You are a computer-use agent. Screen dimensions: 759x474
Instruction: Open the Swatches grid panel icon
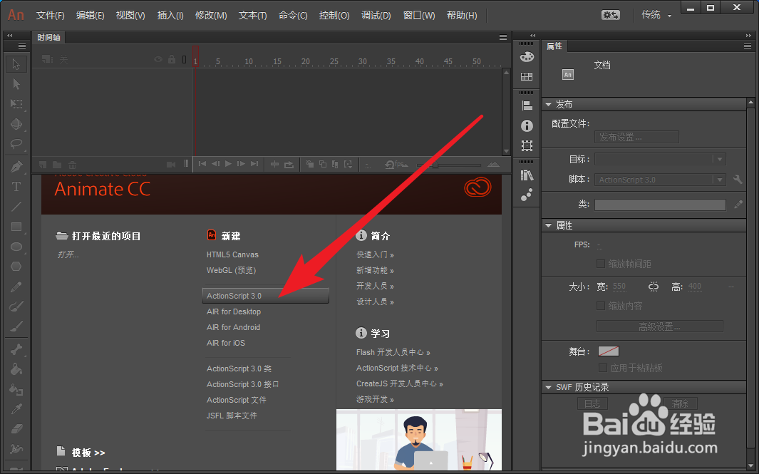point(527,76)
